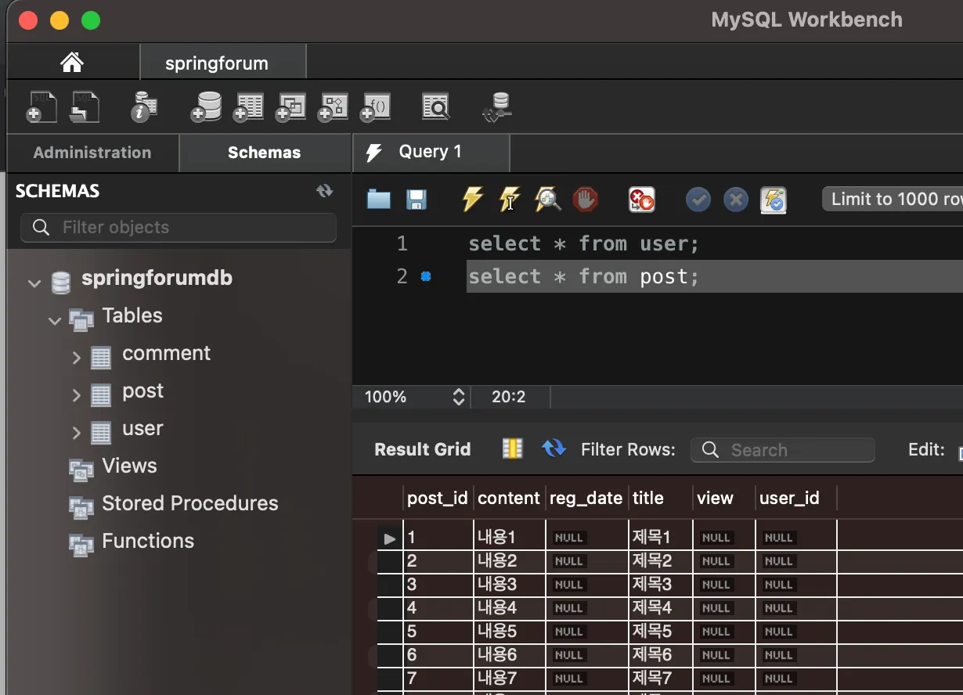Refresh the result grid data

554,448
